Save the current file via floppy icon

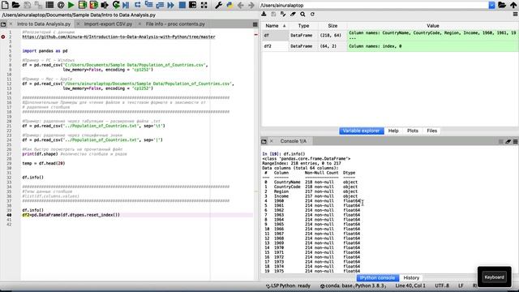tap(27, 5)
